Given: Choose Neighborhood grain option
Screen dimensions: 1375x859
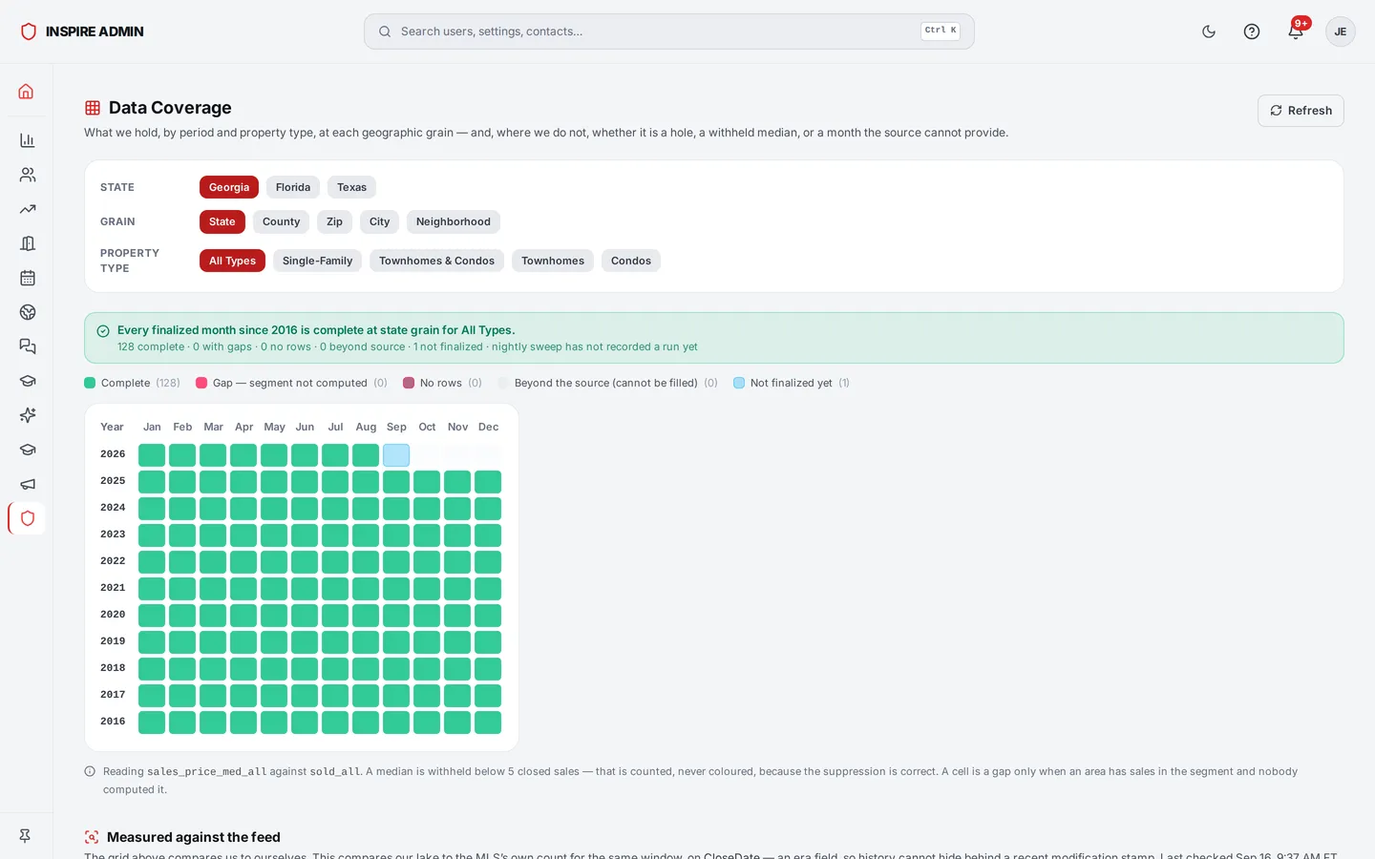Looking at the screenshot, I should coord(453,221).
